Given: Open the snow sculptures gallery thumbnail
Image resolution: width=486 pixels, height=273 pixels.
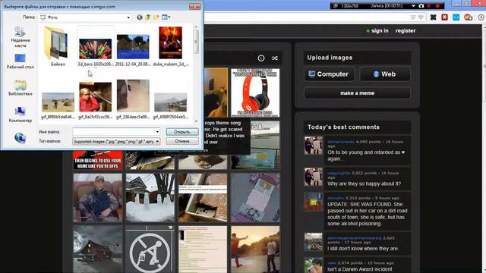Looking at the screenshot, I should click(x=150, y=198).
